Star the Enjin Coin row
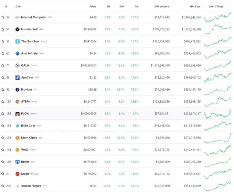Screen dimensions: 234x192 point(3,125)
